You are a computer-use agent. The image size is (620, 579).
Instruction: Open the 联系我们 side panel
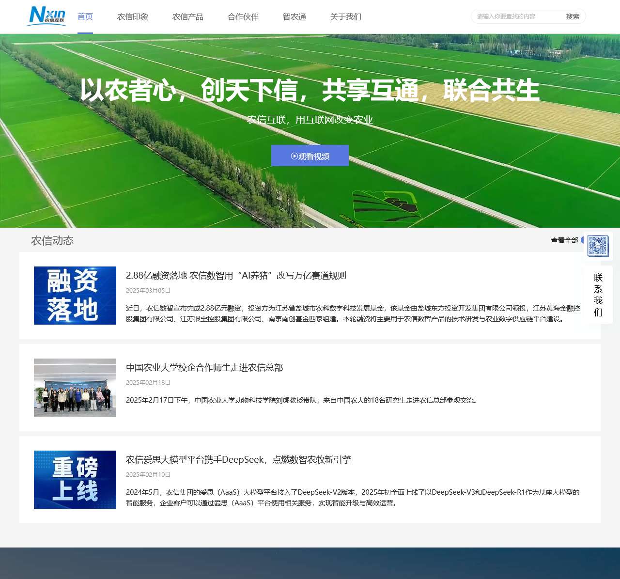click(598, 295)
